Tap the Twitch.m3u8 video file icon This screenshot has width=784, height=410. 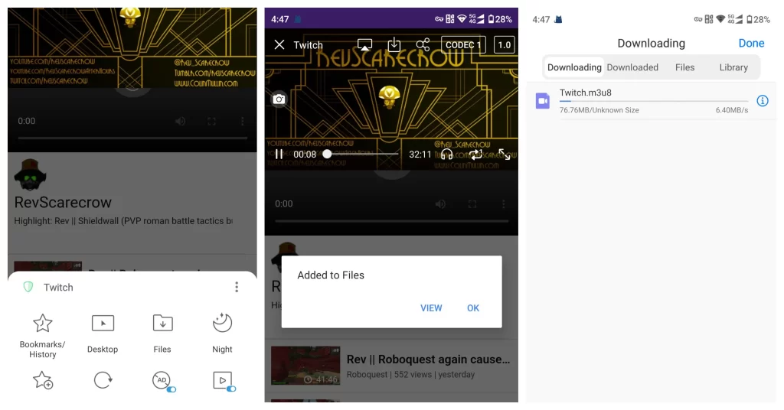click(543, 101)
